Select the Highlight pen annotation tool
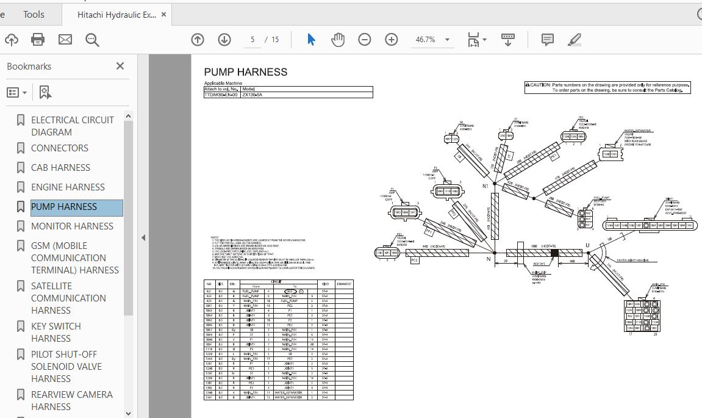The height and width of the screenshot is (418, 702). 573,39
